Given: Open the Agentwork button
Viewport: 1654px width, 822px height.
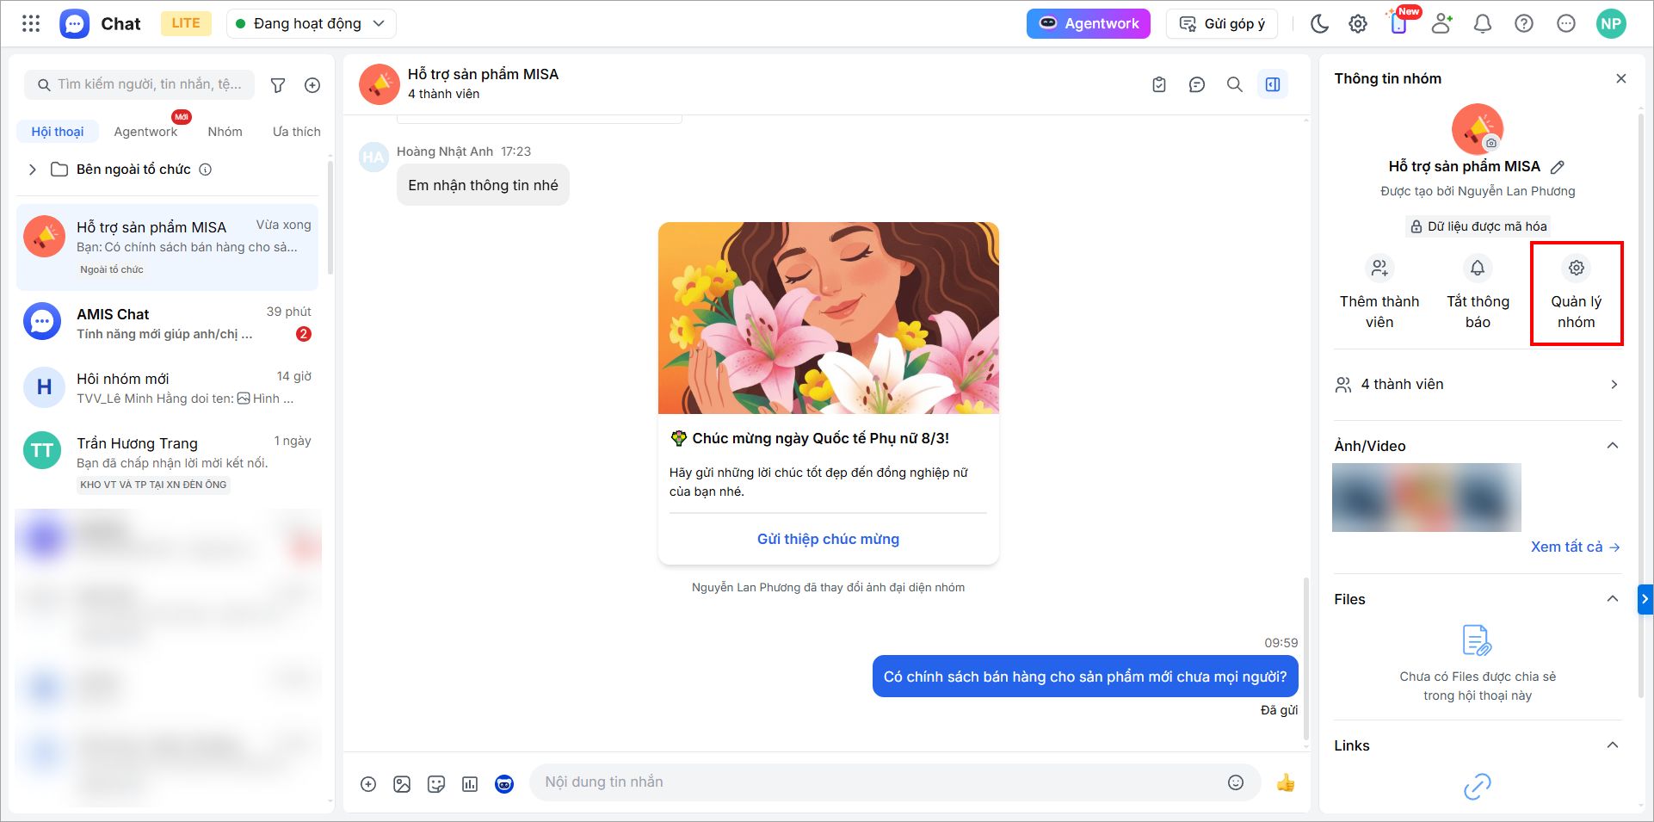Looking at the screenshot, I should click(1089, 23).
